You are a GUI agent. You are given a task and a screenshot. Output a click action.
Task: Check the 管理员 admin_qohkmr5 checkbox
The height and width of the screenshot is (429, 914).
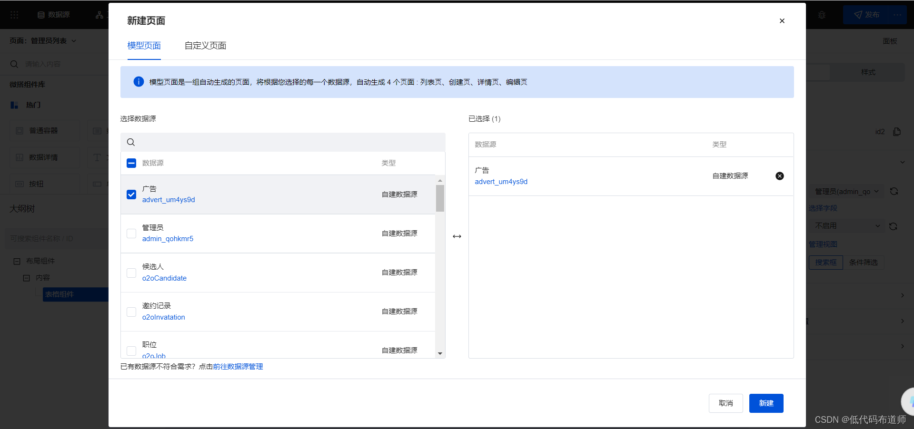pos(131,234)
